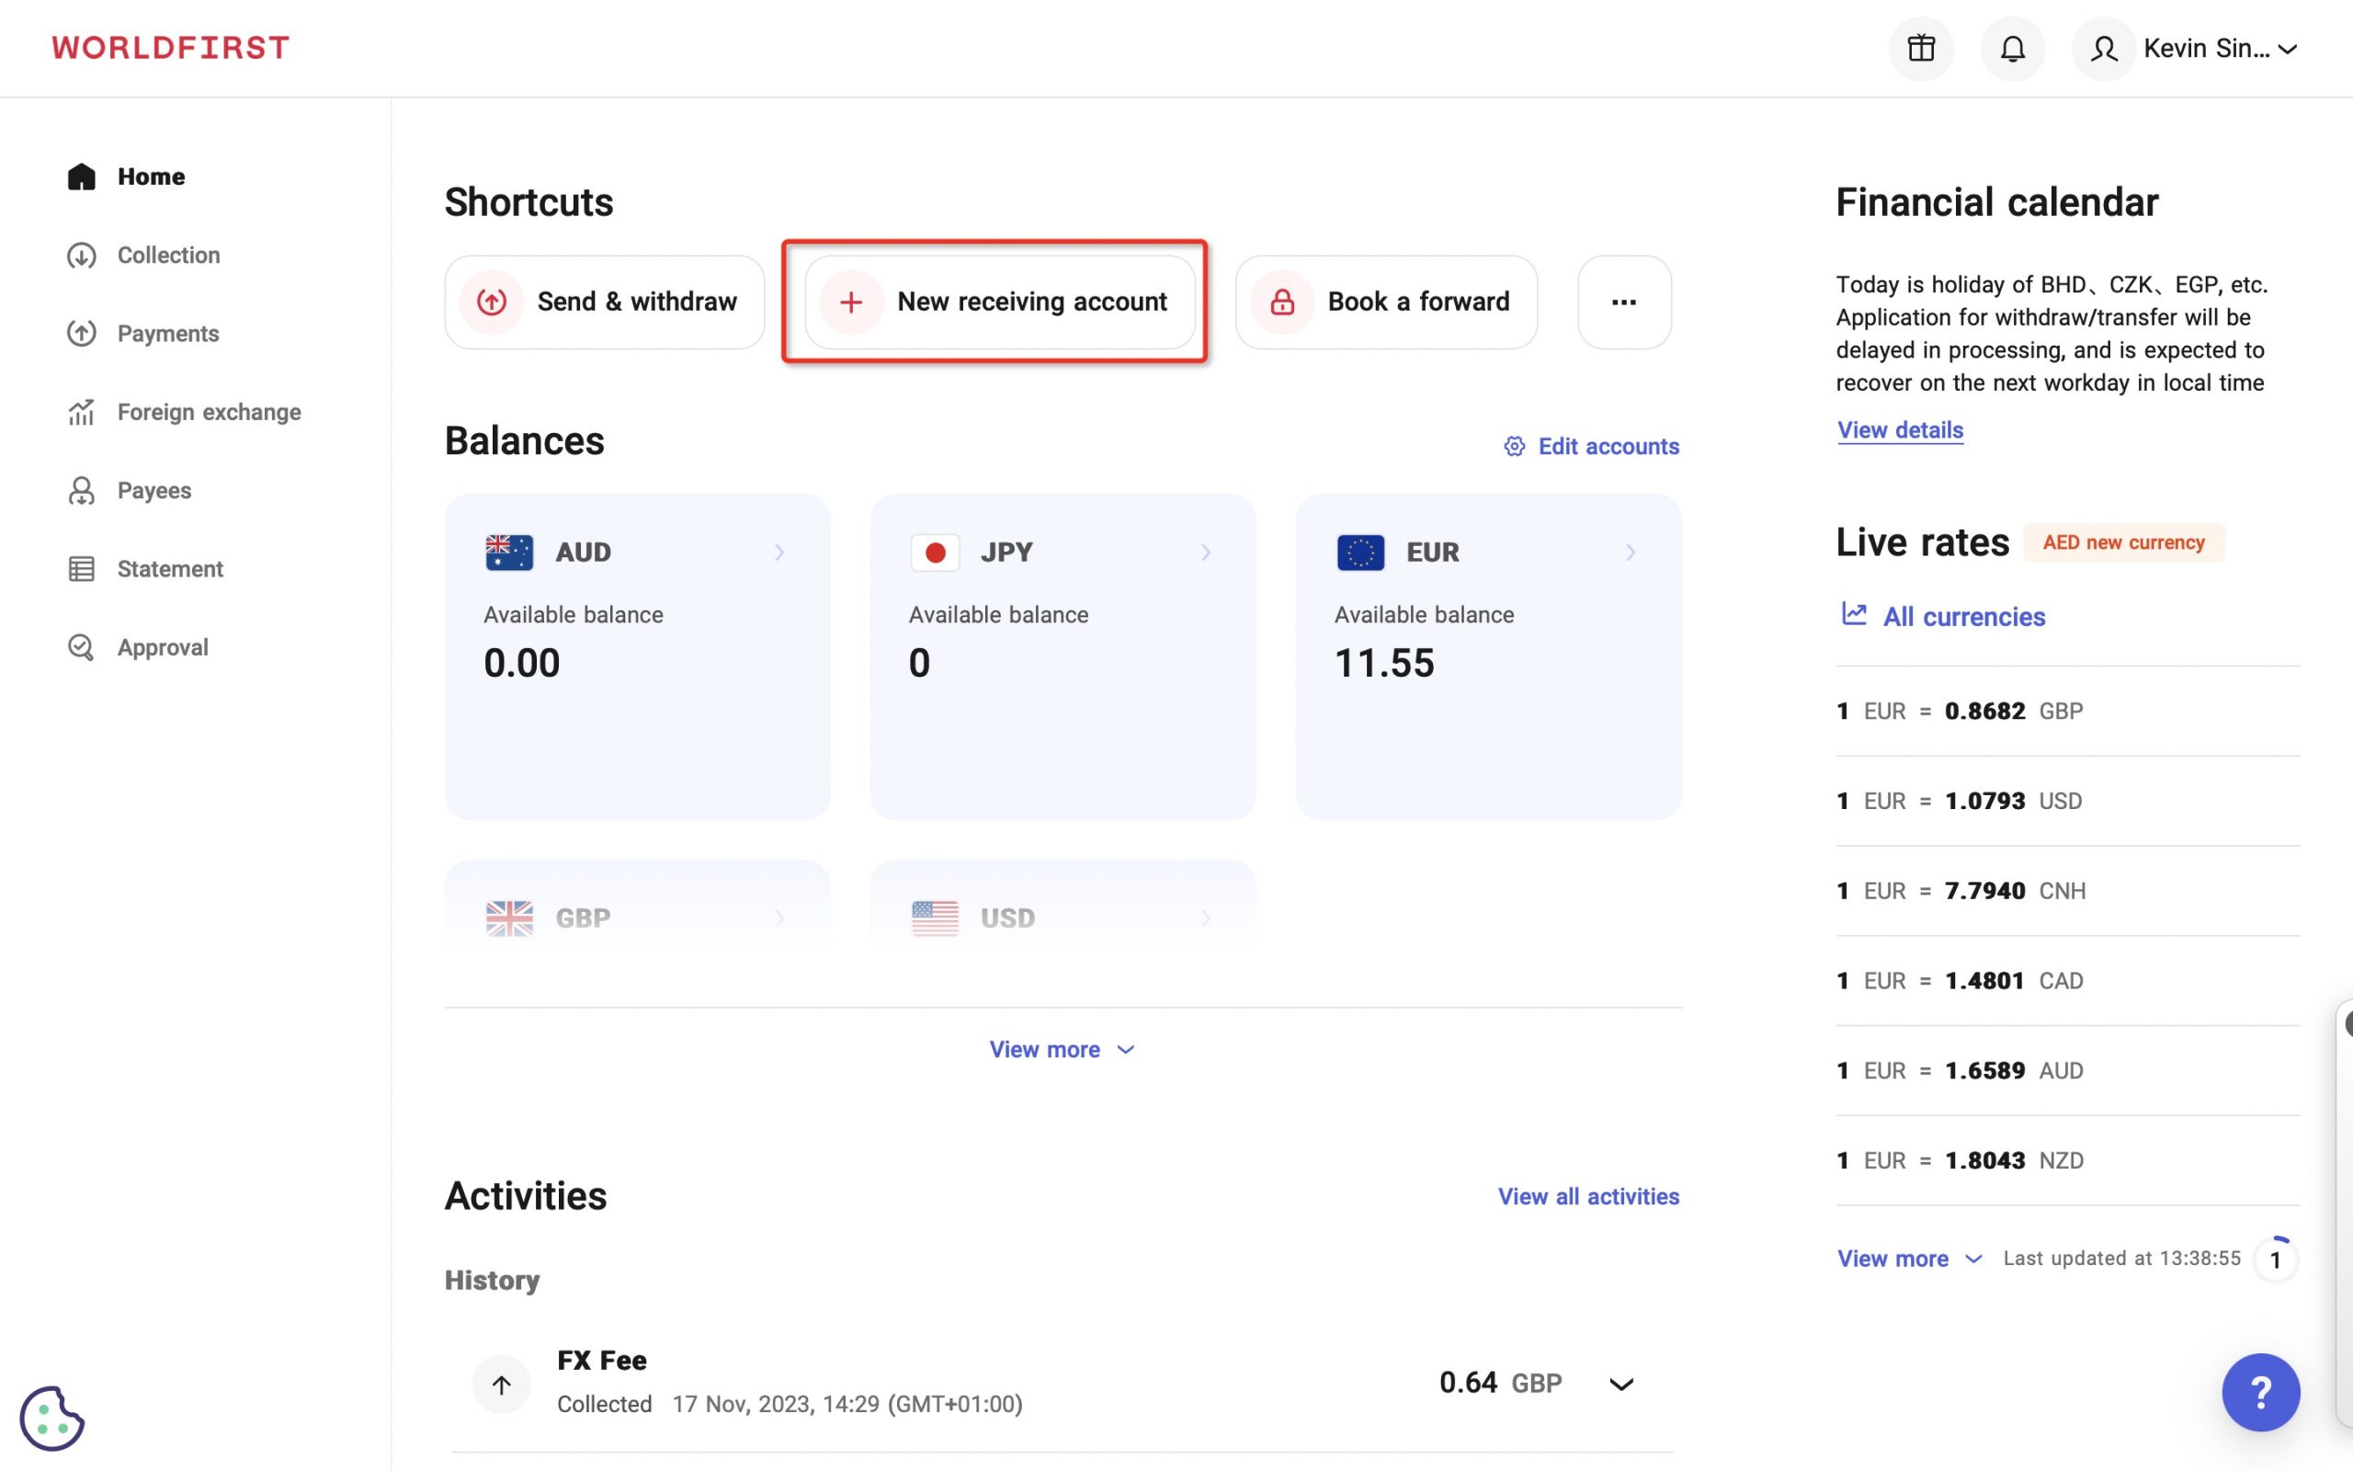
Task: Click the New receiving account button
Action: pos(999,302)
